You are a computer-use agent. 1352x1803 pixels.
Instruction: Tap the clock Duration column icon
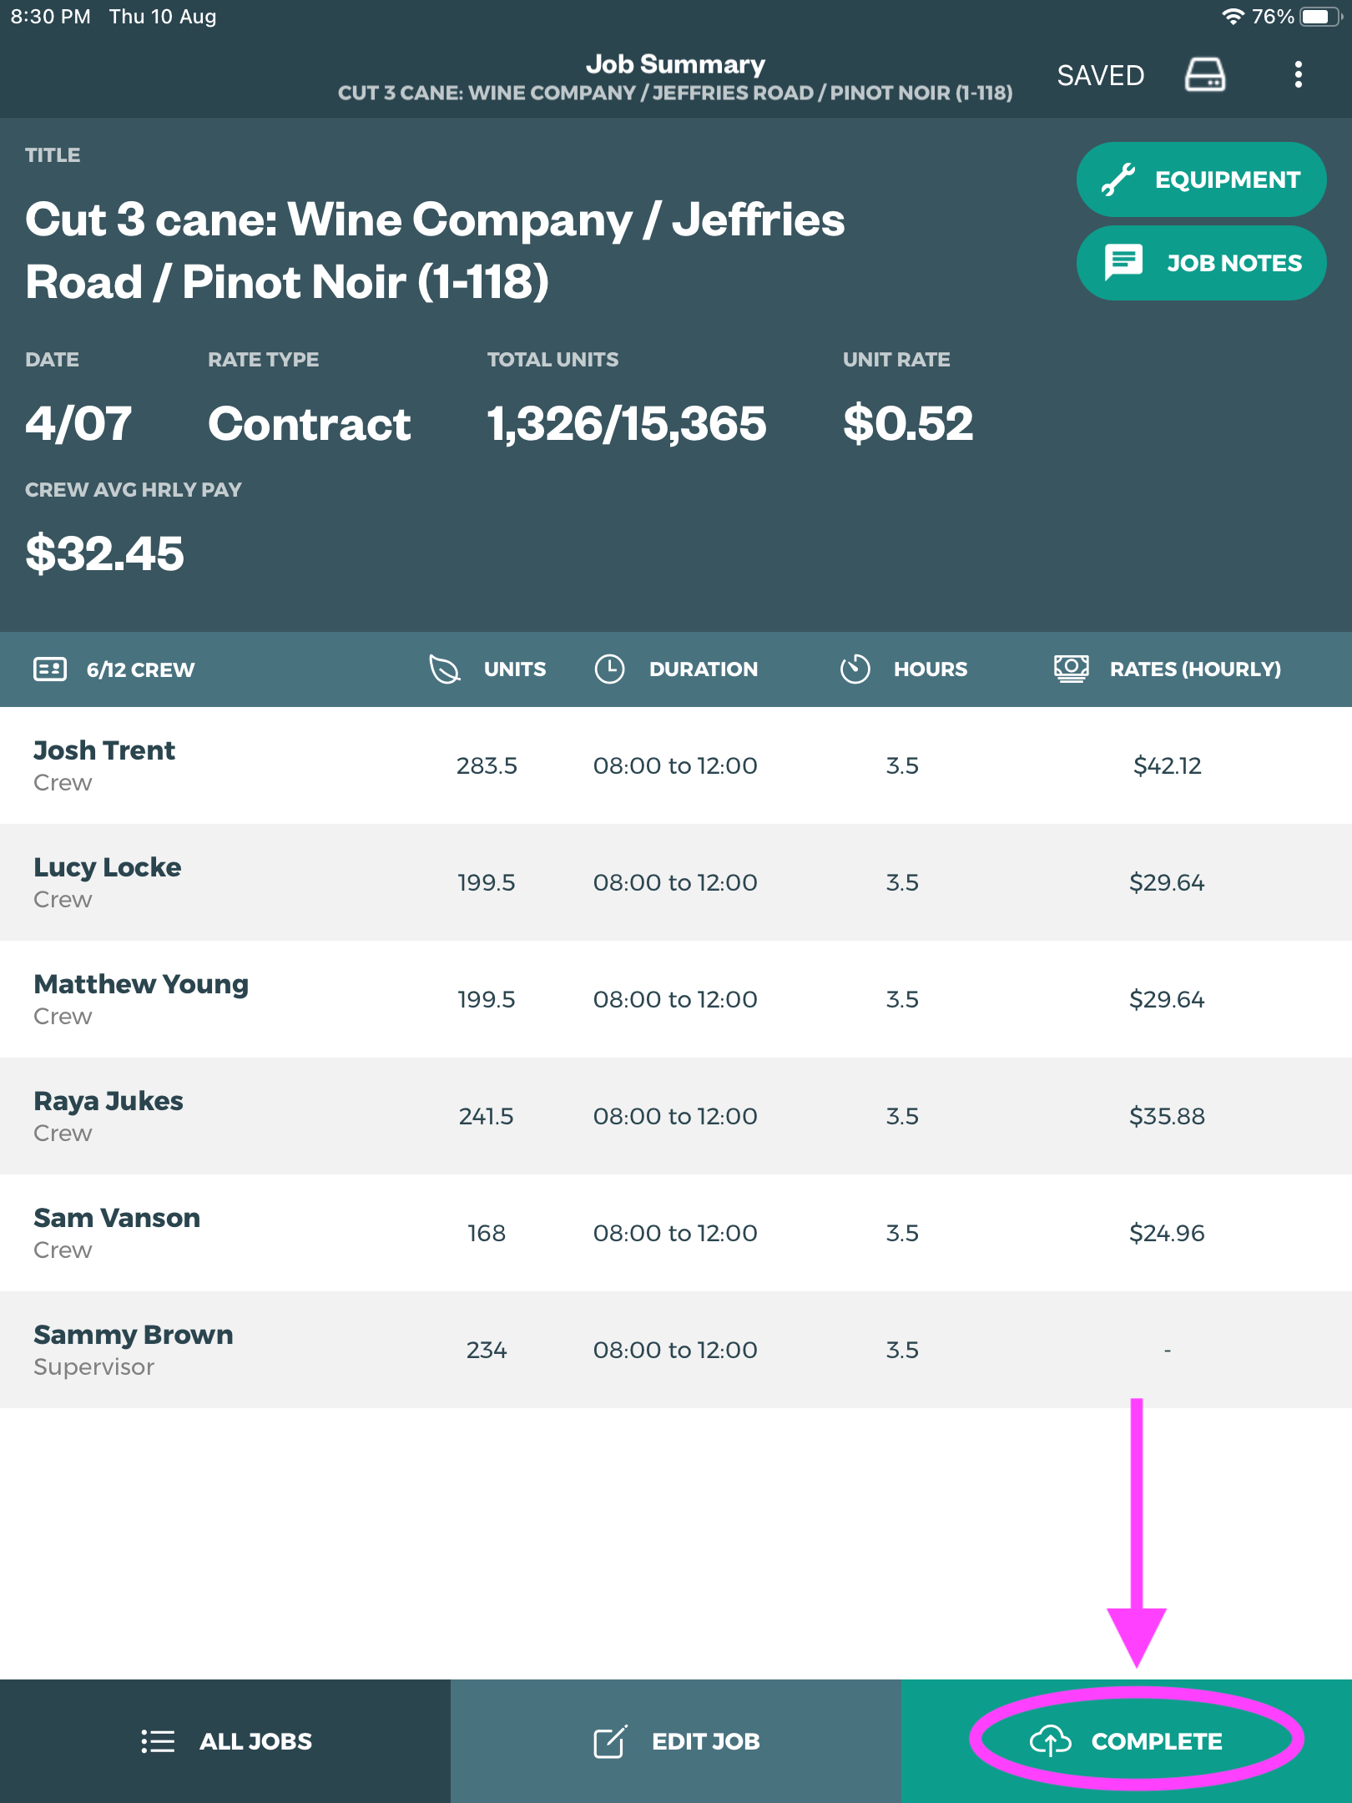click(609, 669)
